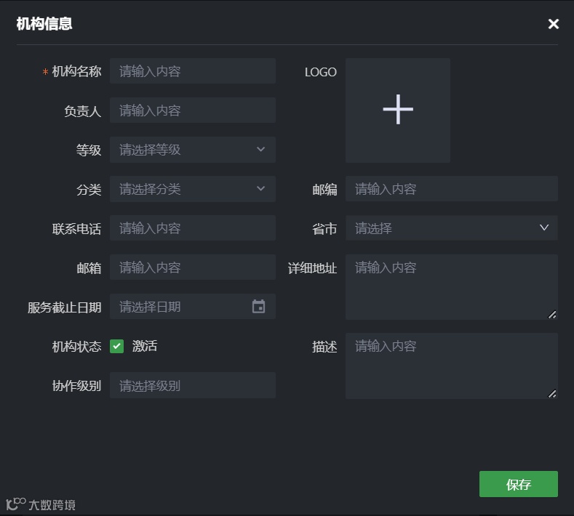Click inside the 详细地址 text area
The image size is (574, 516).
coord(451,287)
